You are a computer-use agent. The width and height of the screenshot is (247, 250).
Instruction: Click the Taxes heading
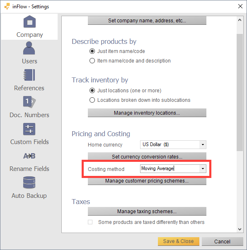click(x=81, y=202)
